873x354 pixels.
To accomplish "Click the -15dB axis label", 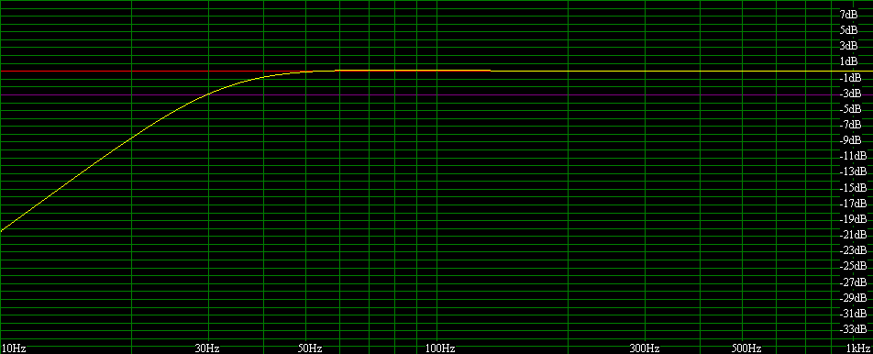I will [853, 187].
